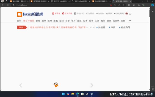Open the tab actions menu button
The image size is (155, 97).
click(x=6, y=1)
